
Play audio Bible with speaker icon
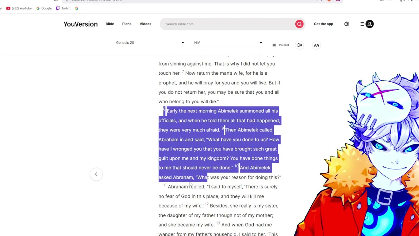[x=299, y=45]
